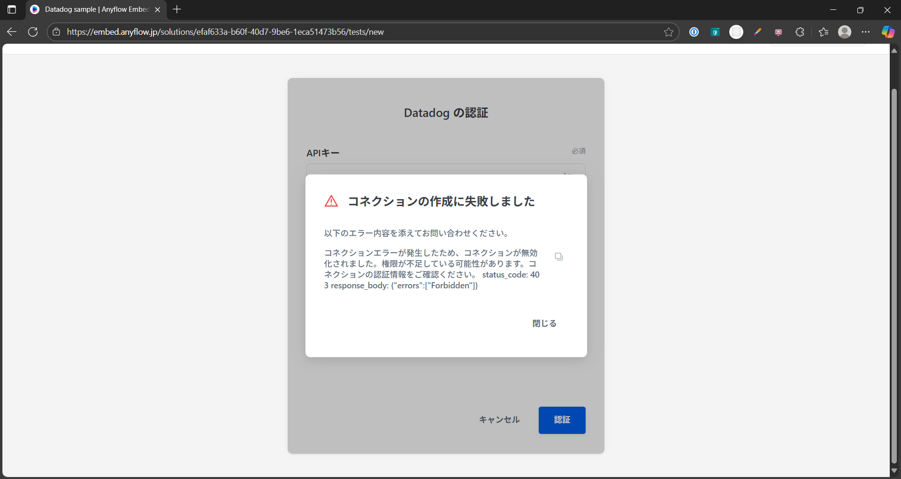Close the error dialog with 閉じる
This screenshot has height=479, width=901.
point(544,324)
